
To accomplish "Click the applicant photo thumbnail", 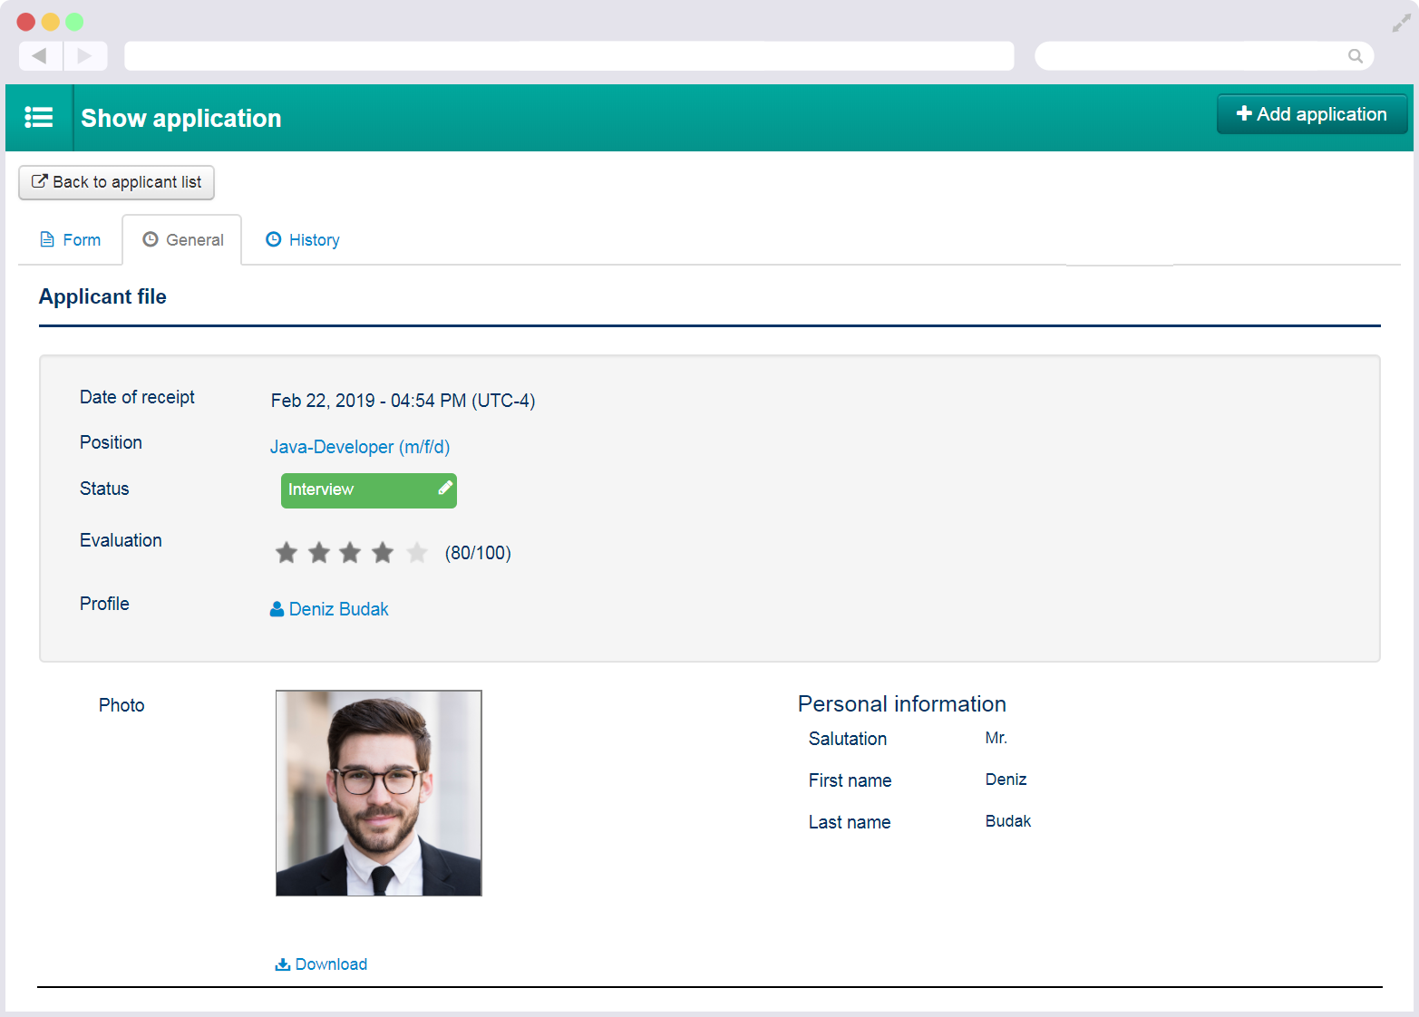I will pos(379,793).
